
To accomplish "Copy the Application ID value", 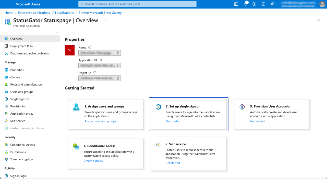I will 118,66.
